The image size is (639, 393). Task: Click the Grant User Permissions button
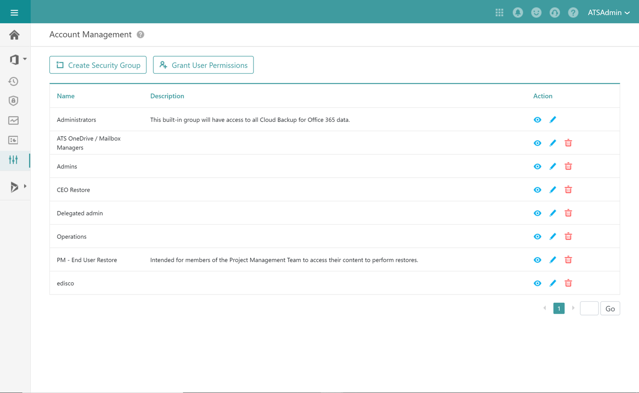[203, 65]
